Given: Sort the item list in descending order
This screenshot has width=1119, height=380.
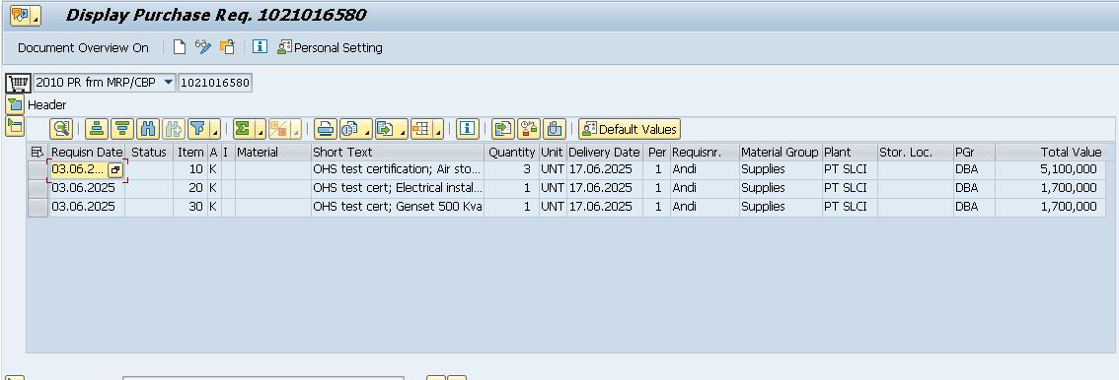Looking at the screenshot, I should 122,129.
